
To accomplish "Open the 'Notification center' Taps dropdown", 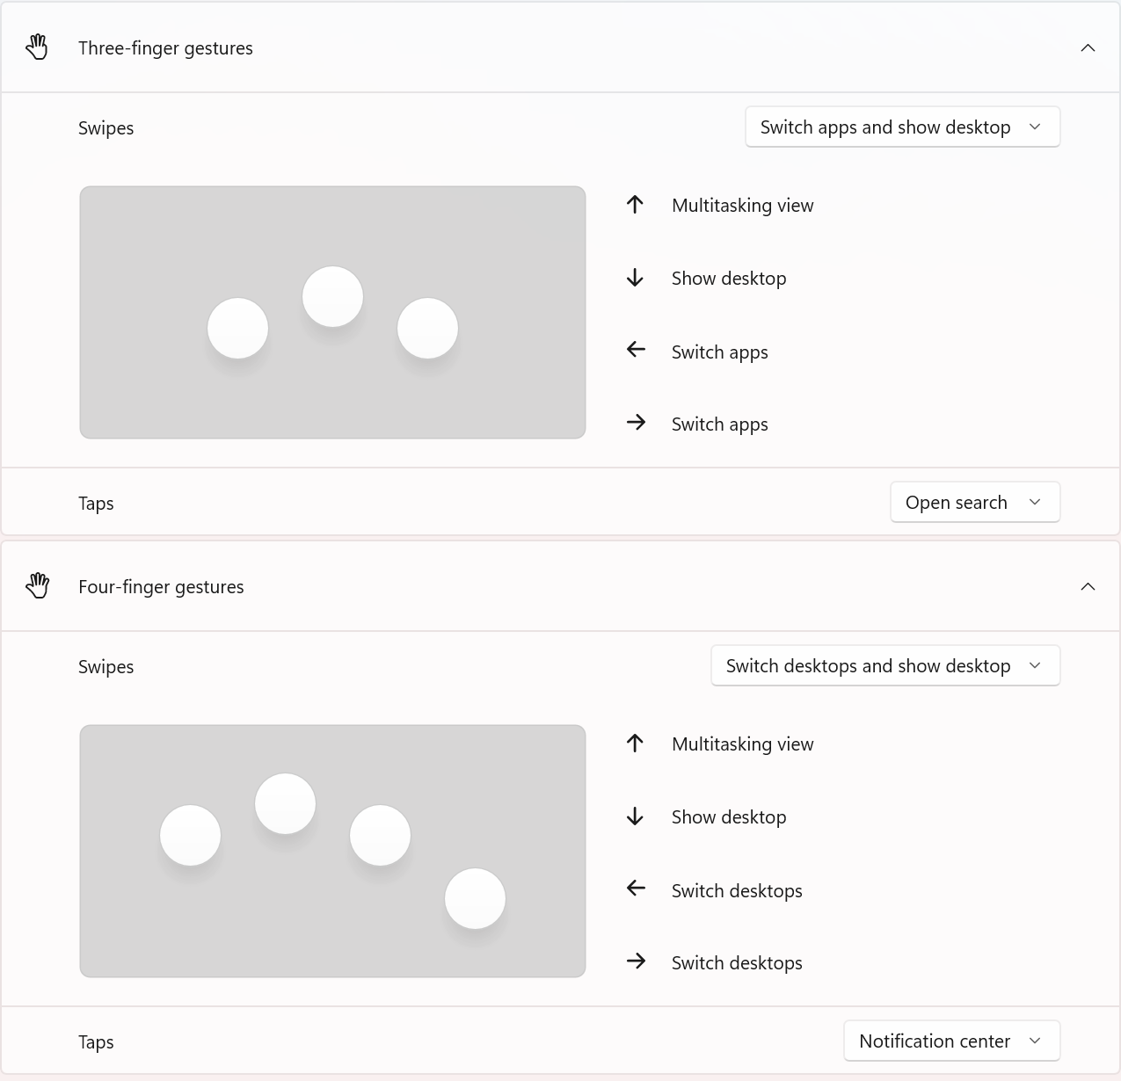I will coord(951,1041).
